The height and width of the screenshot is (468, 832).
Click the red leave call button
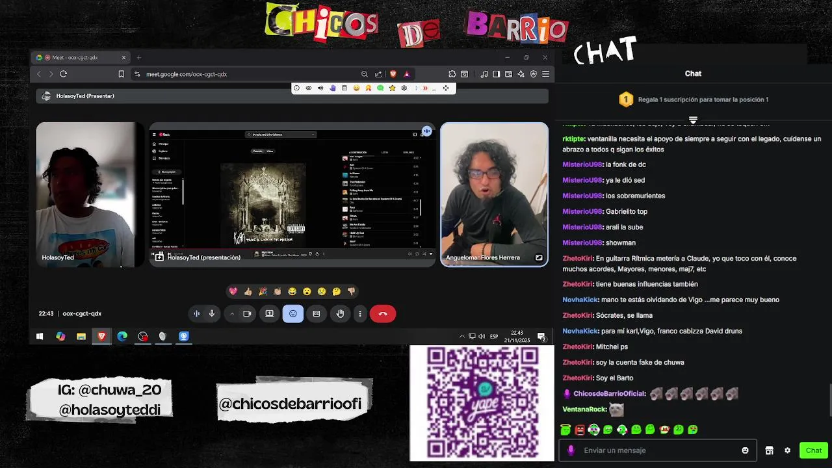pos(383,314)
